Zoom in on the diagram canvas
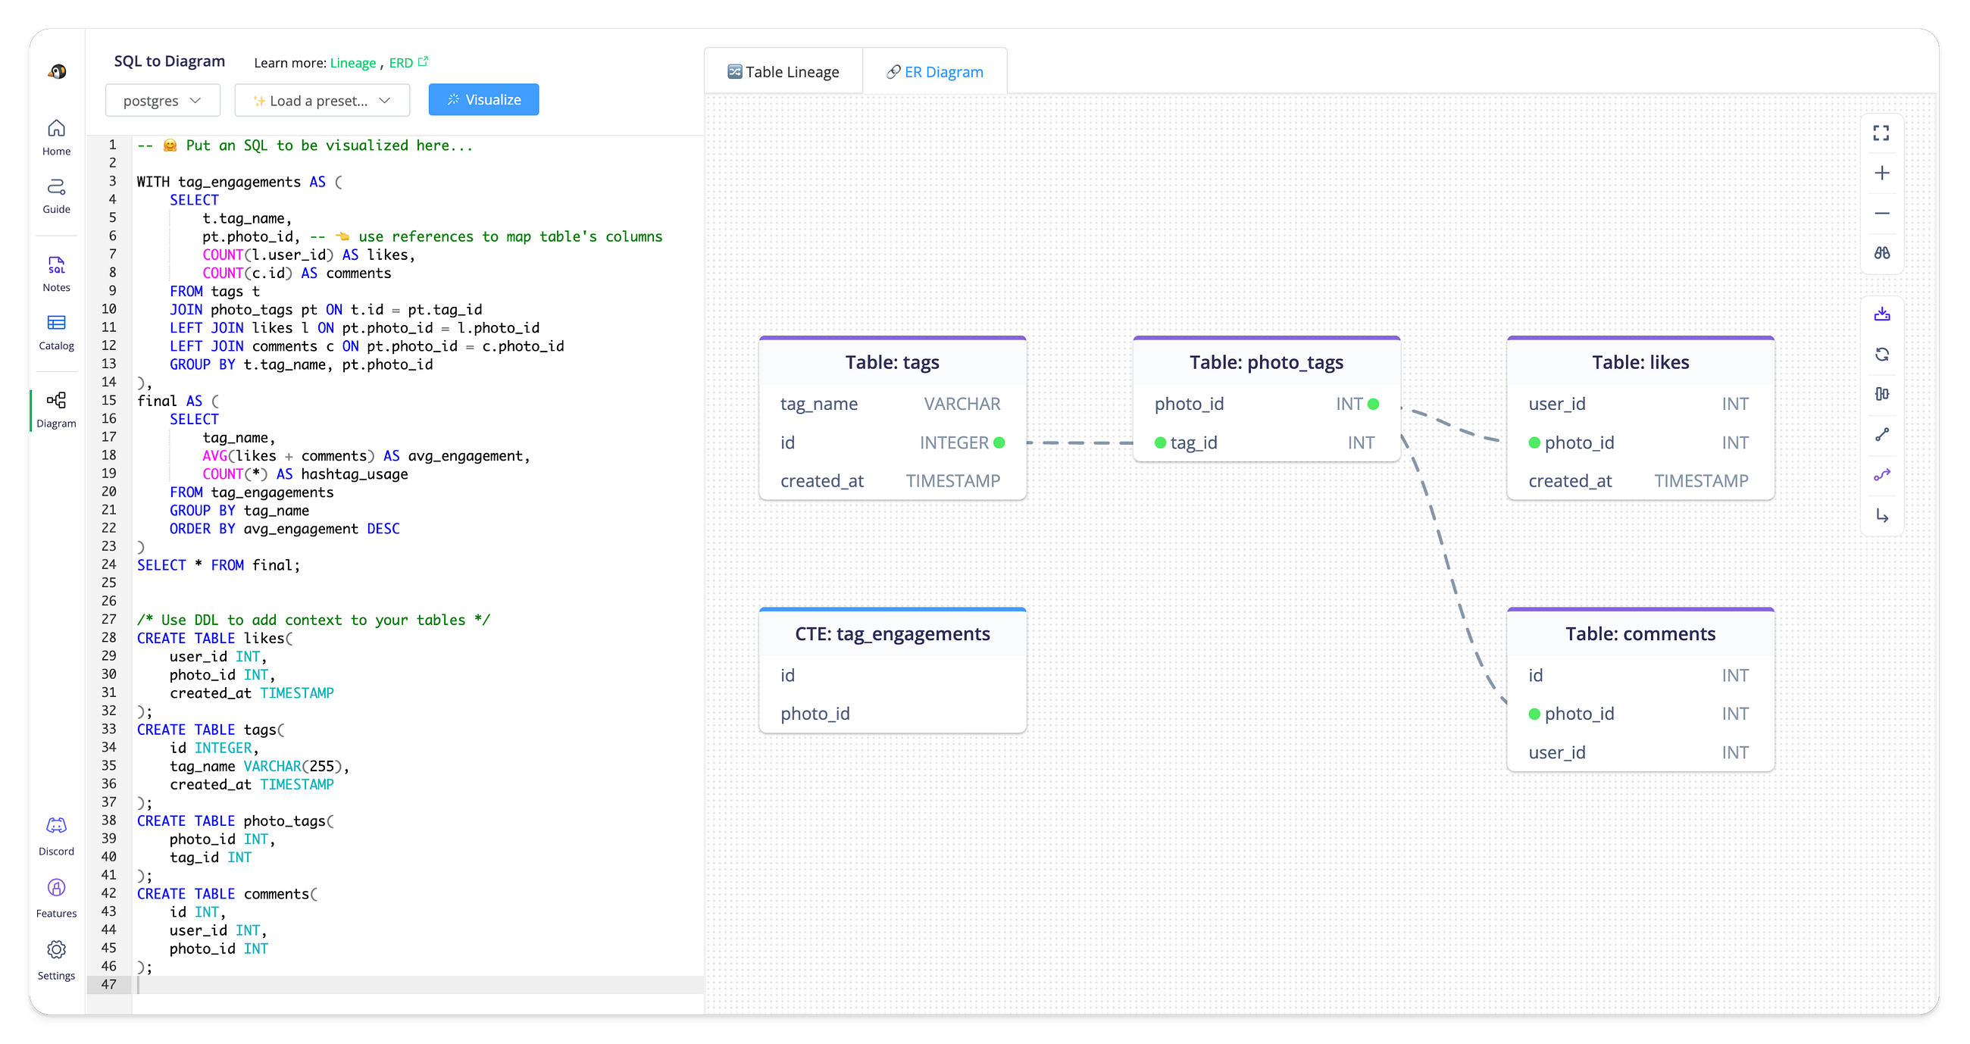 tap(1881, 173)
